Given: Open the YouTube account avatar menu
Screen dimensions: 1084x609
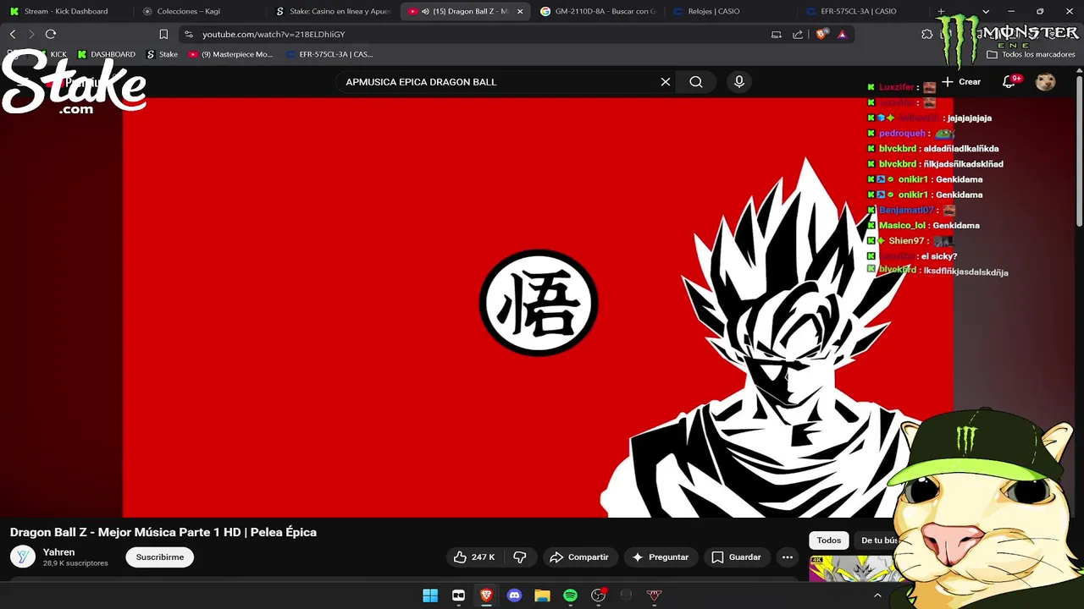Looking at the screenshot, I should click(x=1046, y=82).
